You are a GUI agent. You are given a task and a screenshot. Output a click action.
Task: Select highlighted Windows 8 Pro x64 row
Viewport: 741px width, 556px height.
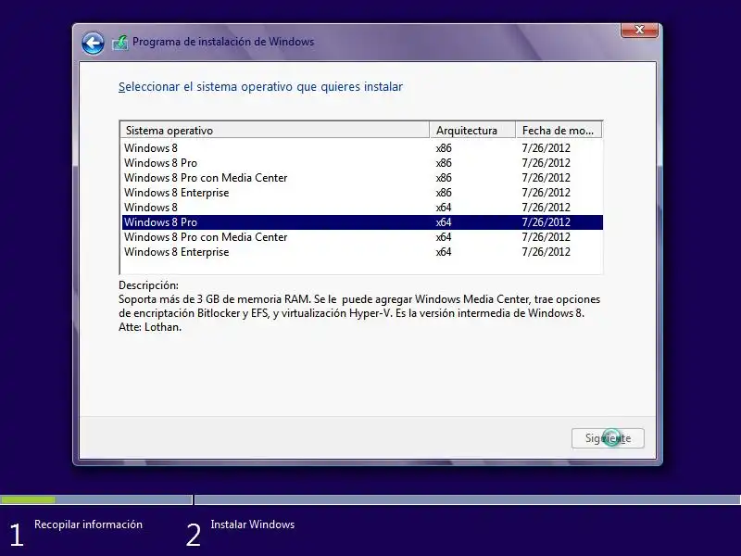tap(362, 222)
